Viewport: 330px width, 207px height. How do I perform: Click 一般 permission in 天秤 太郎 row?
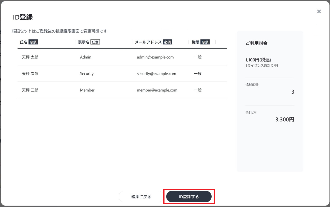click(x=198, y=57)
